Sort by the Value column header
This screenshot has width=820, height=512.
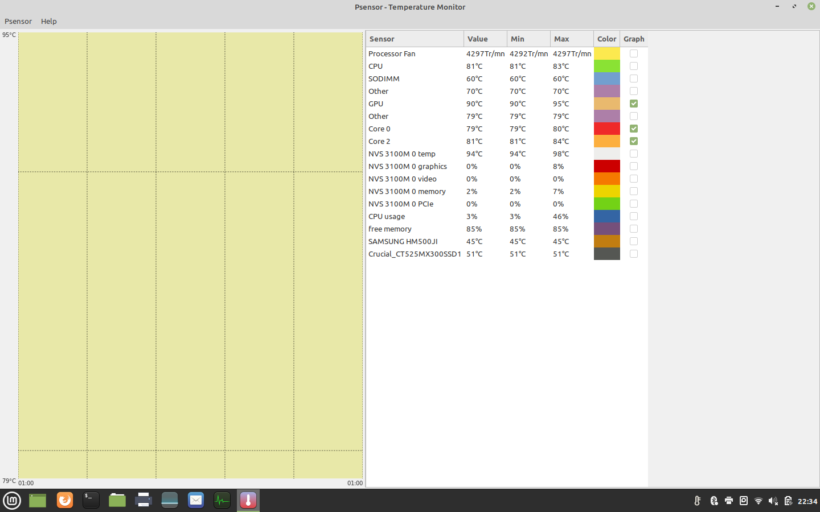pos(485,39)
